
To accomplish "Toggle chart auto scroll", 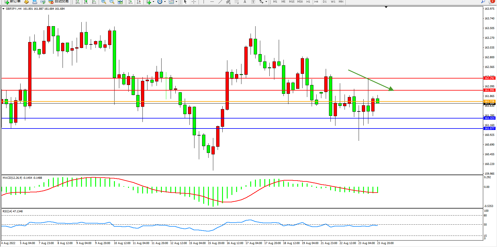I will tap(130, 2).
